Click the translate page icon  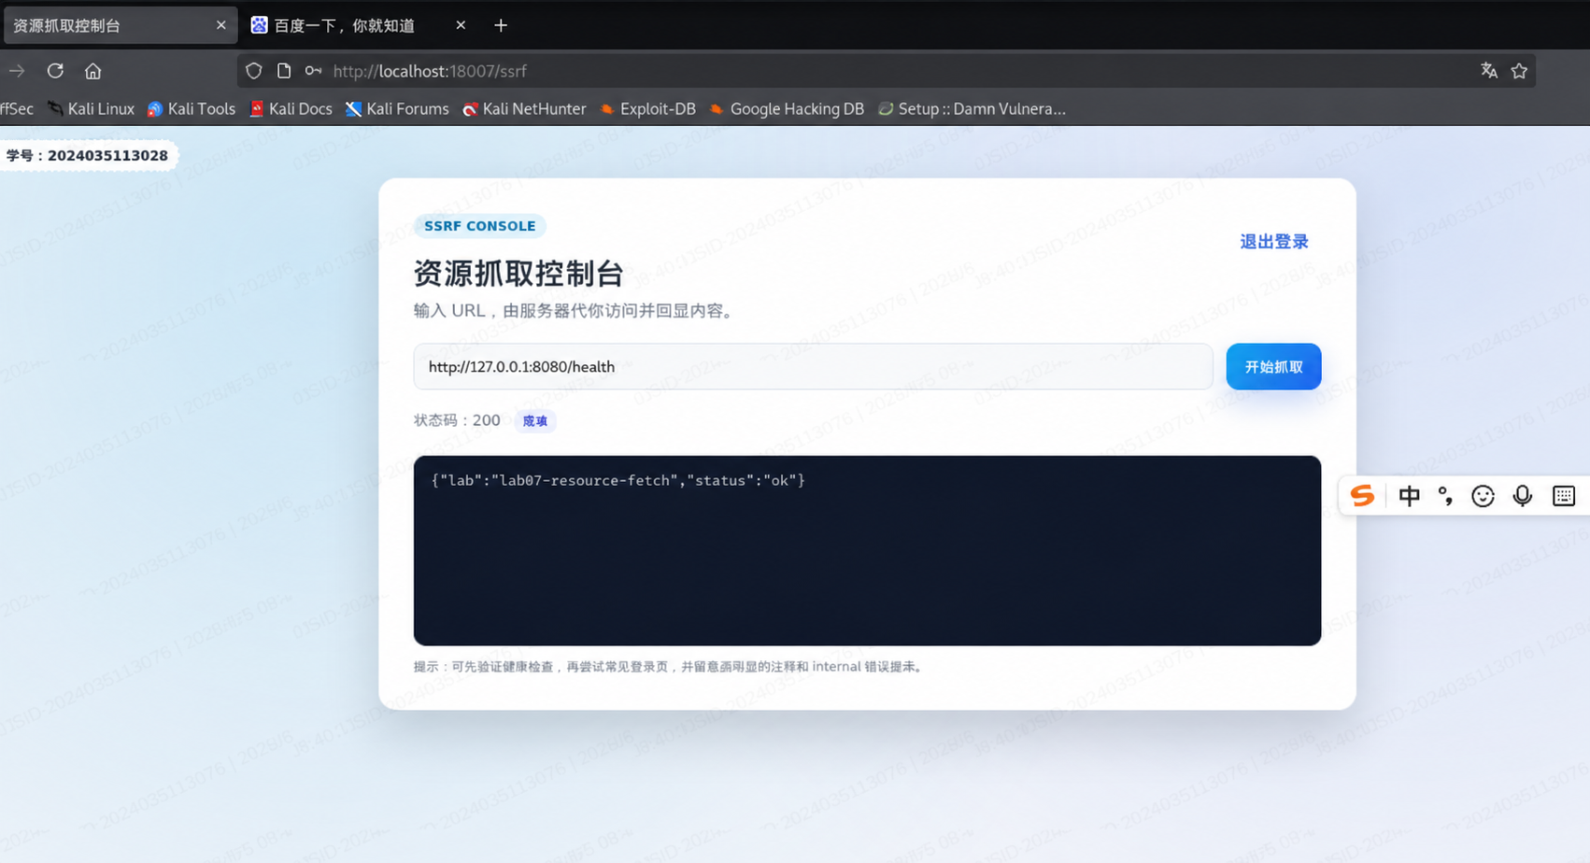pos(1489,71)
